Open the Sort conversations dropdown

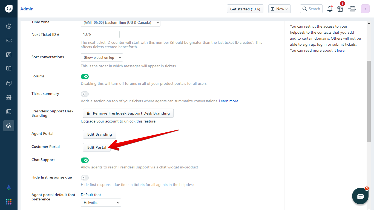pyautogui.click(x=102, y=57)
